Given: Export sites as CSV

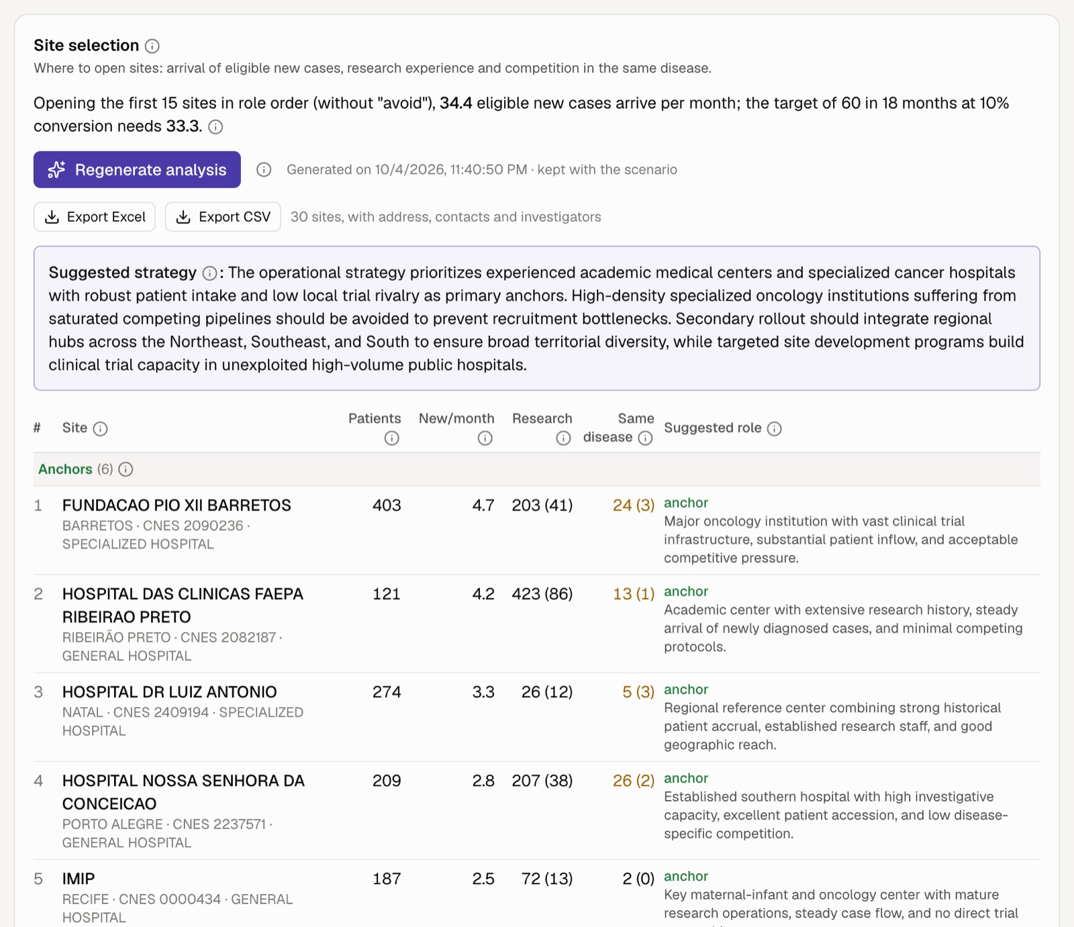Looking at the screenshot, I should [x=223, y=217].
